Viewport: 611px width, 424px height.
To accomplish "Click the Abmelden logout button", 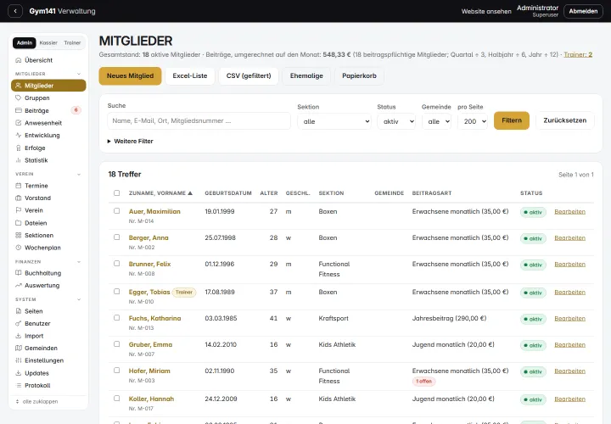I will [x=583, y=11].
